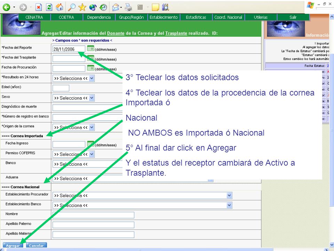
Task: Open the Utilerías menu
Action: pos(261,17)
